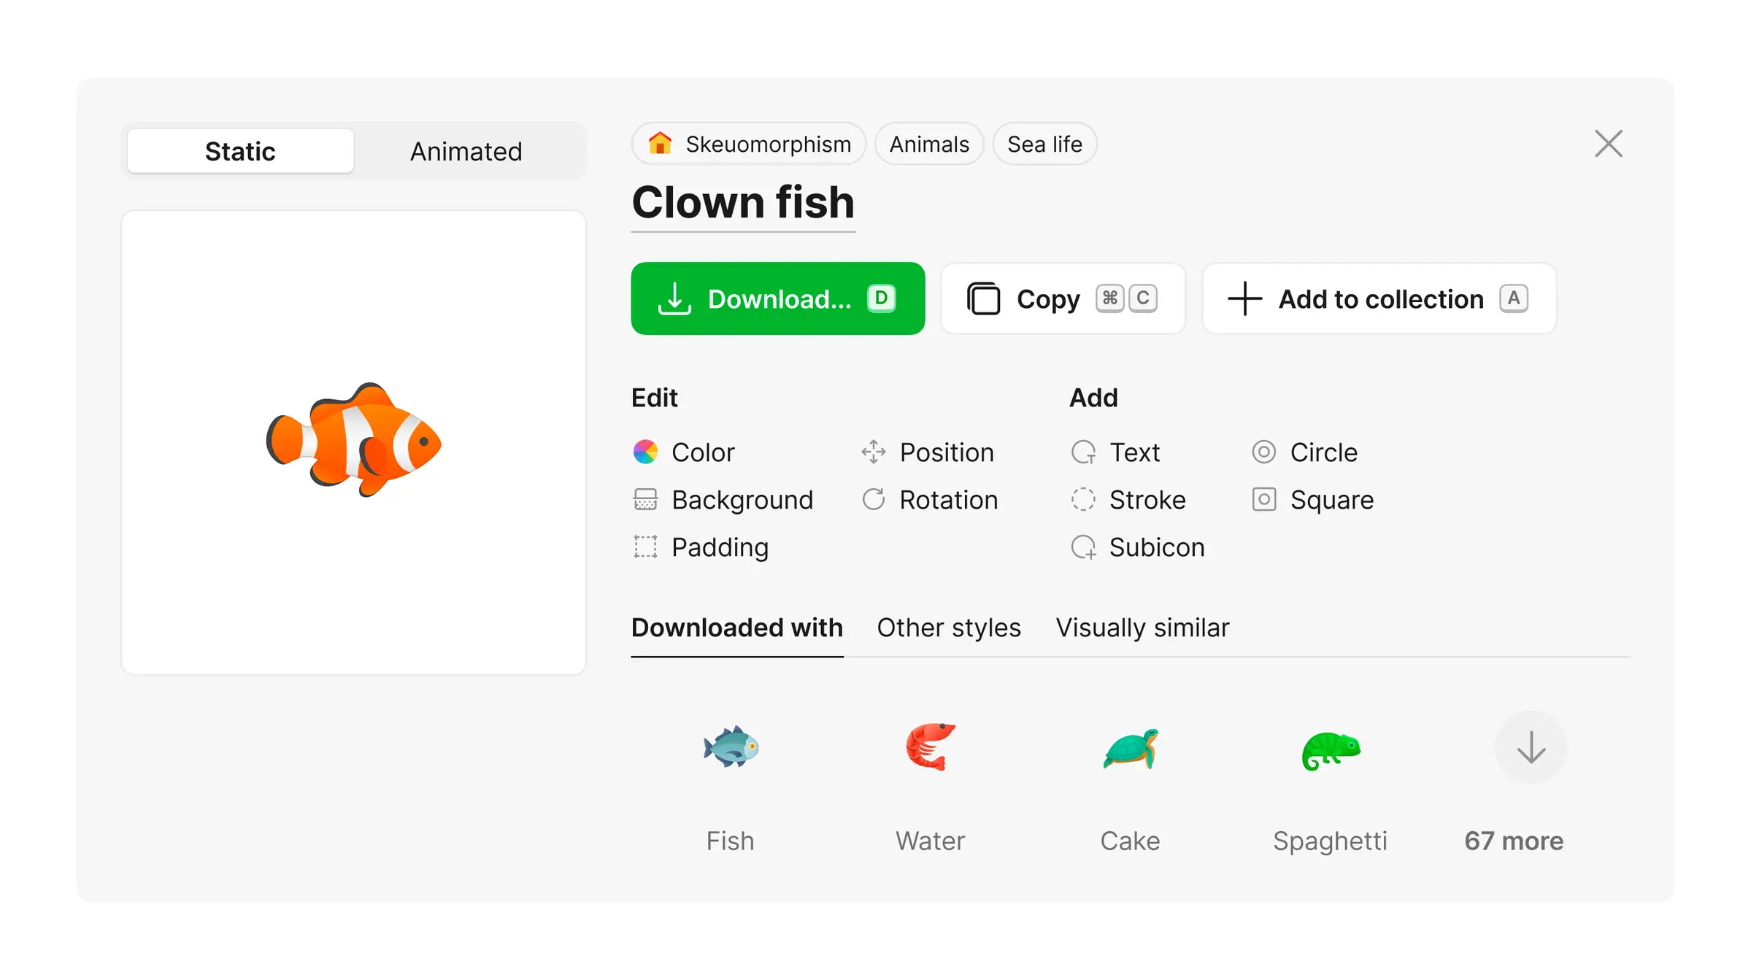Add a Circle background shape
Screen dimensions: 1751x980
click(x=1323, y=452)
